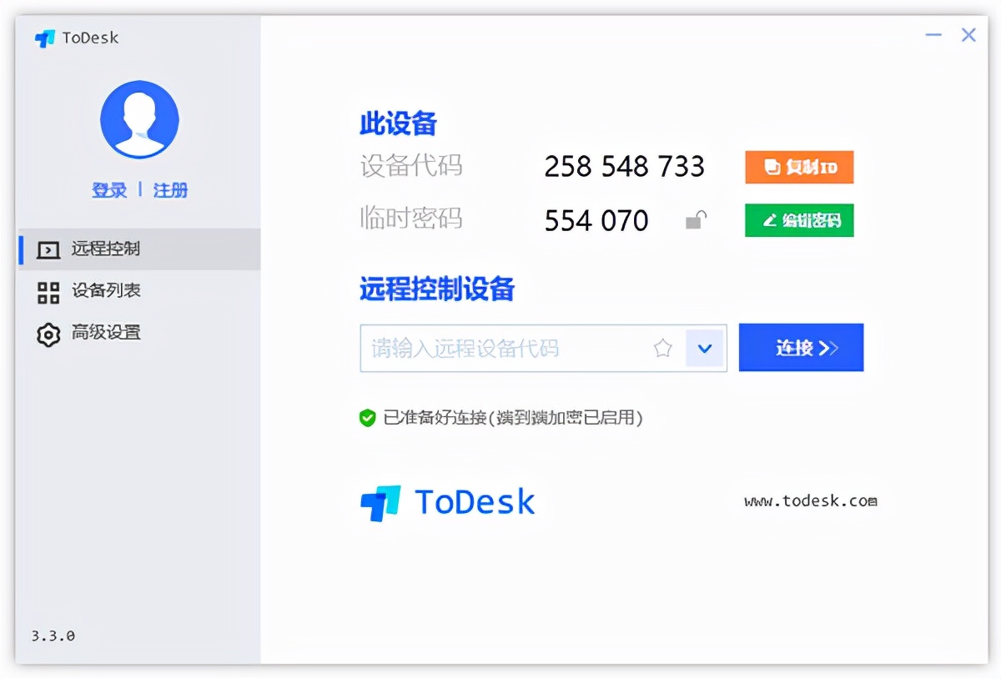This screenshot has width=1001, height=679.
Task: Click the lock icon to show temporary password
Action: tap(695, 219)
